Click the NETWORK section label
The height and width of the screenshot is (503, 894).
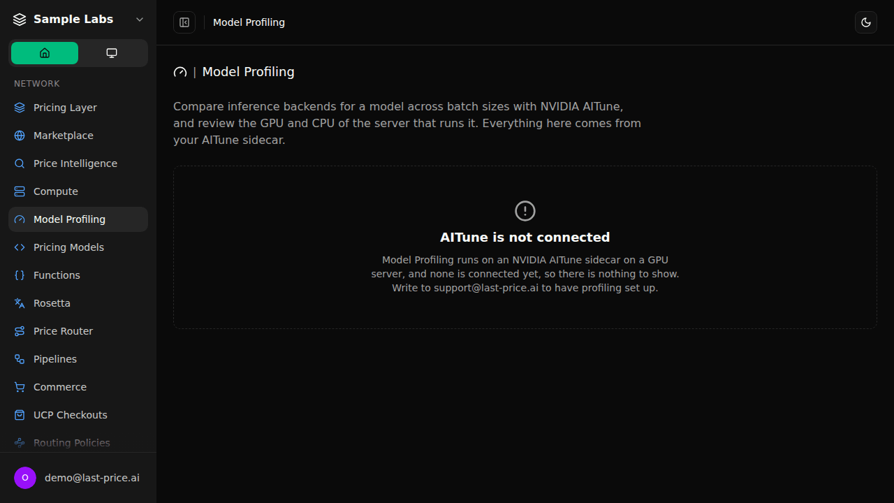tap(37, 84)
